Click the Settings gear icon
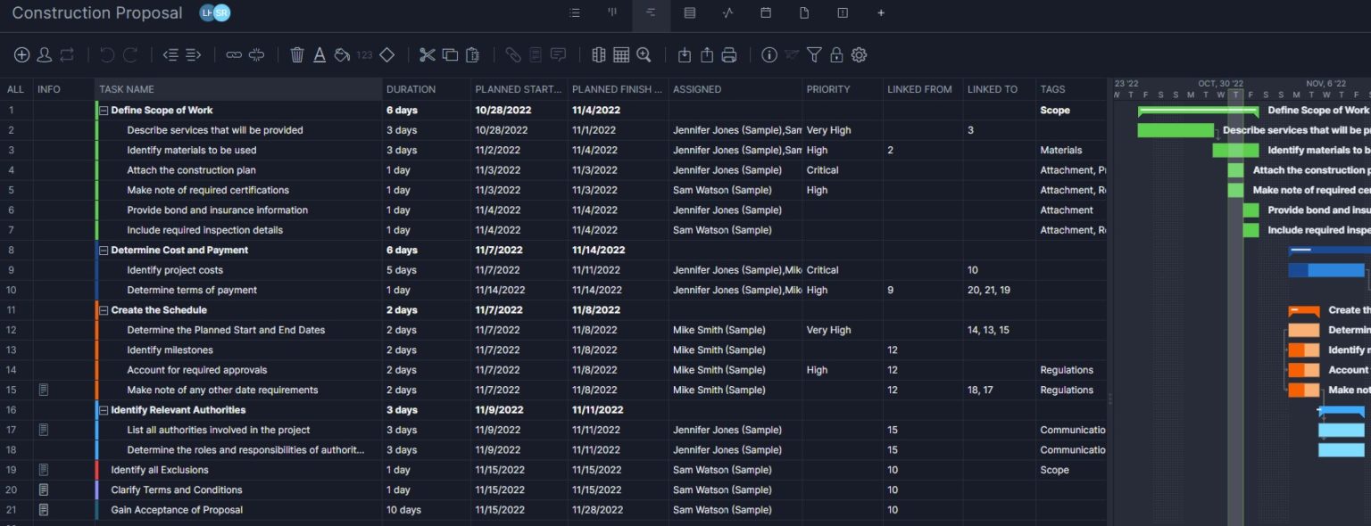The height and width of the screenshot is (526, 1371). 859,54
